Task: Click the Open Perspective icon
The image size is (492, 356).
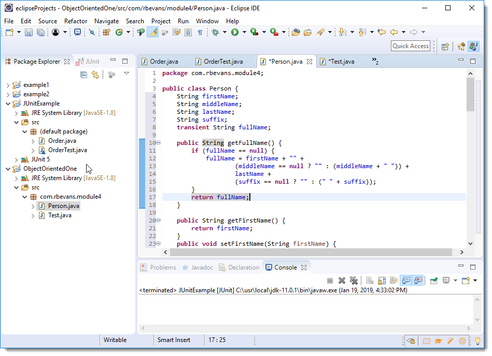Action: [x=445, y=47]
